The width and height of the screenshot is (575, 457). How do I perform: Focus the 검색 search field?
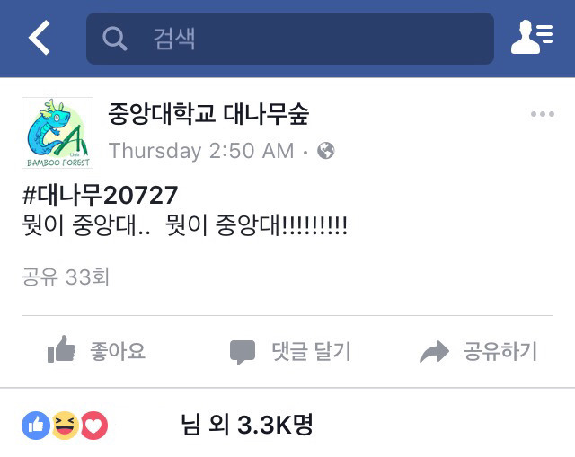(x=289, y=39)
